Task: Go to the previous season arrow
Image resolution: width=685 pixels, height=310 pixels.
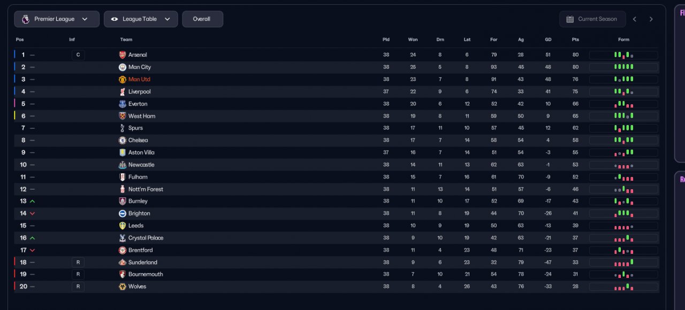Action: [x=635, y=19]
